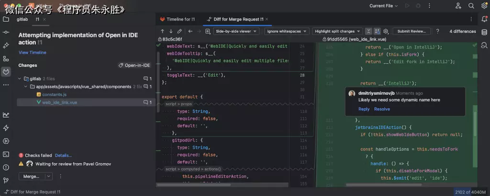Click the View Timeline link
The height and width of the screenshot is (196, 490).
[x=32, y=53]
